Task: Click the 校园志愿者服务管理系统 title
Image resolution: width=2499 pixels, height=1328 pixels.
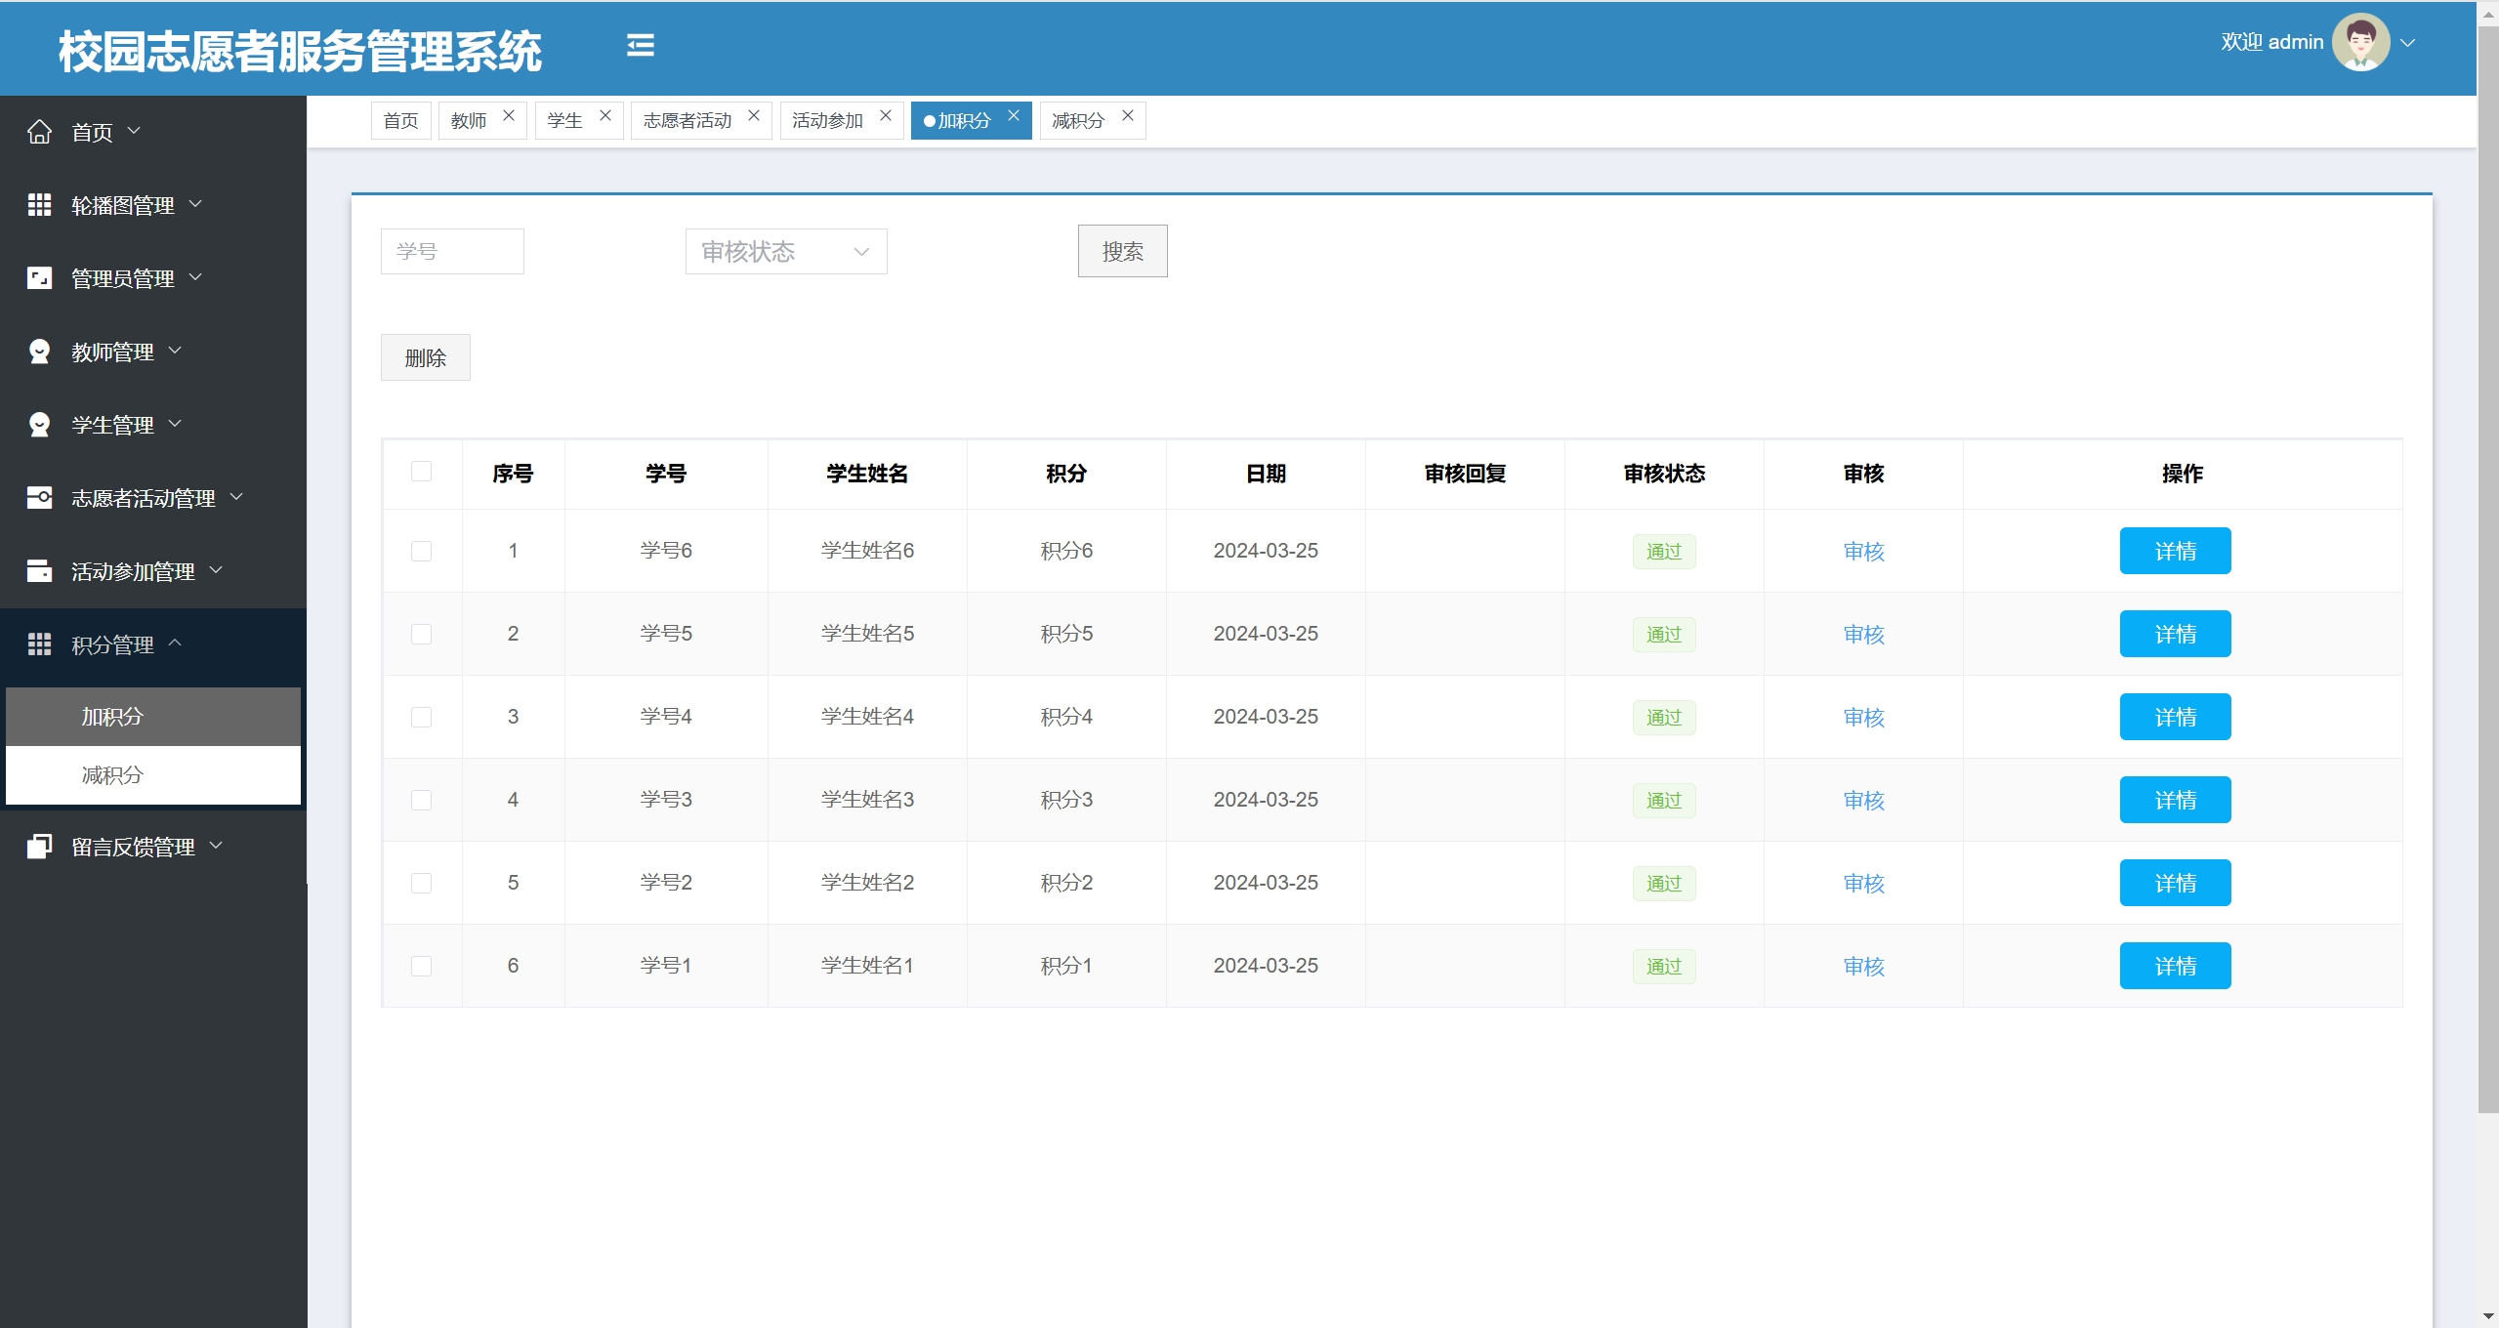Action: 300,51
